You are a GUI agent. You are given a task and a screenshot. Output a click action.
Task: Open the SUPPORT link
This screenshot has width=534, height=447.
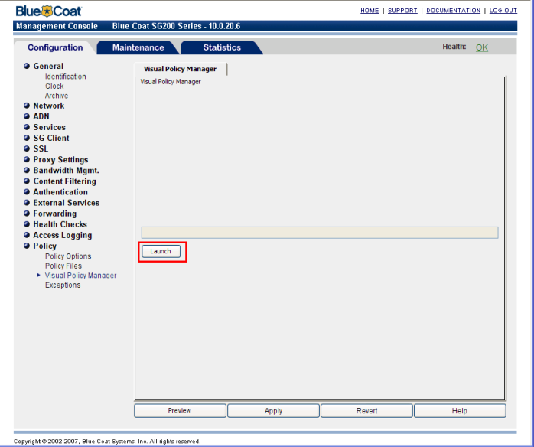click(402, 11)
